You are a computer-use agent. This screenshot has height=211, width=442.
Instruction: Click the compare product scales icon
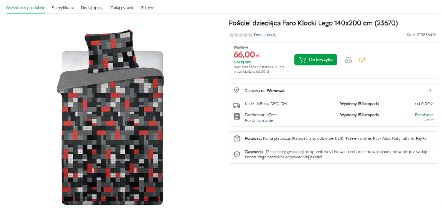(x=348, y=60)
